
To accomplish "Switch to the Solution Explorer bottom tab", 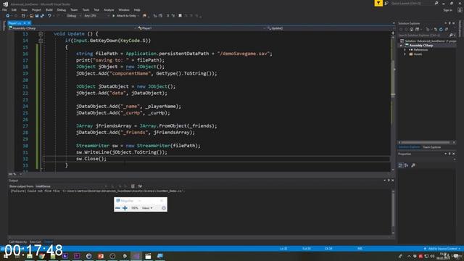I will [x=409, y=147].
